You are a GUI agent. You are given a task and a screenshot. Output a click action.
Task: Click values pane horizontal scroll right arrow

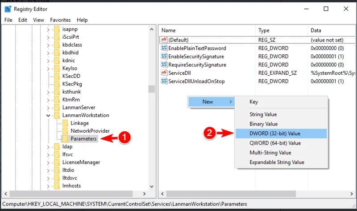(x=352, y=194)
